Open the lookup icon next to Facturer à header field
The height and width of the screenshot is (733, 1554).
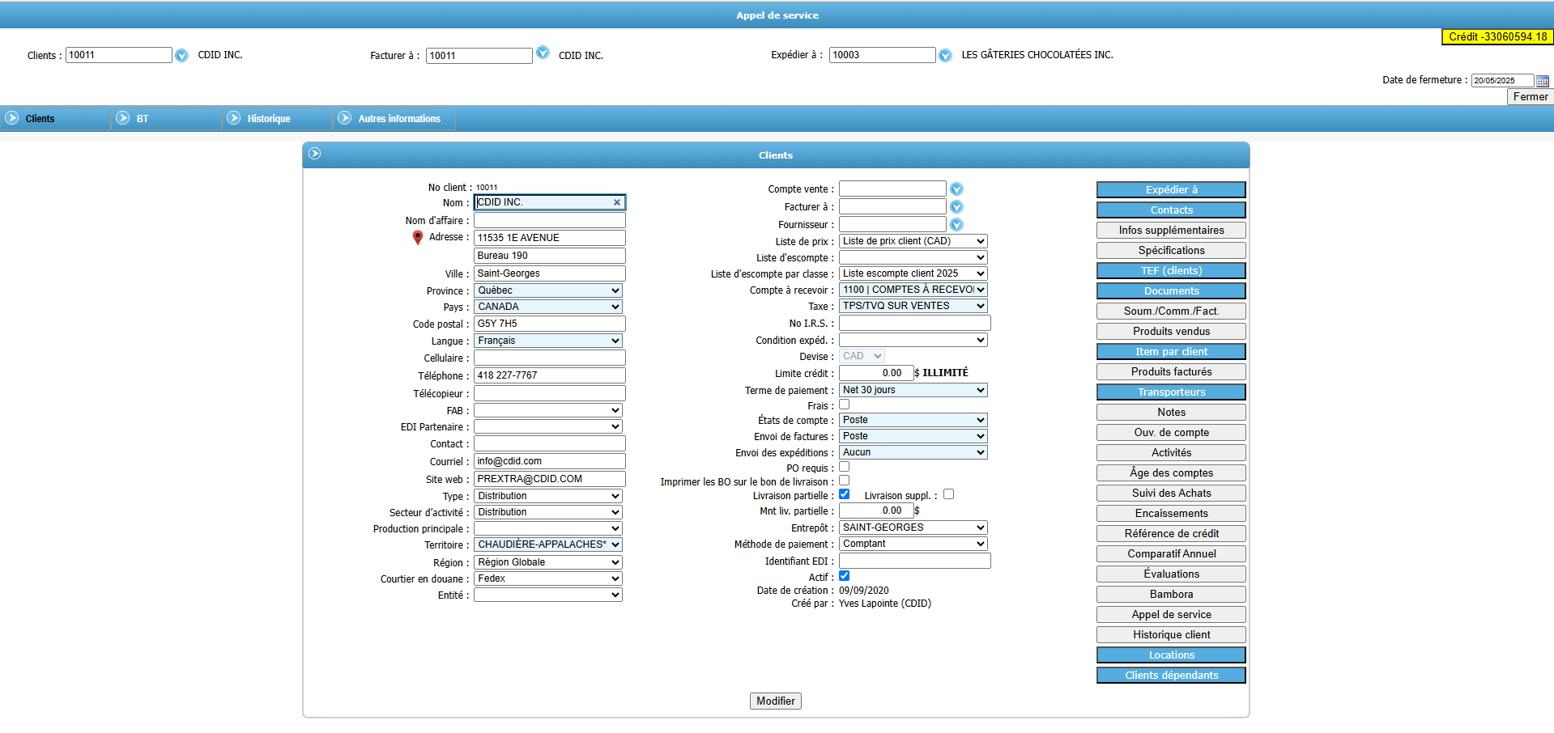click(x=543, y=53)
